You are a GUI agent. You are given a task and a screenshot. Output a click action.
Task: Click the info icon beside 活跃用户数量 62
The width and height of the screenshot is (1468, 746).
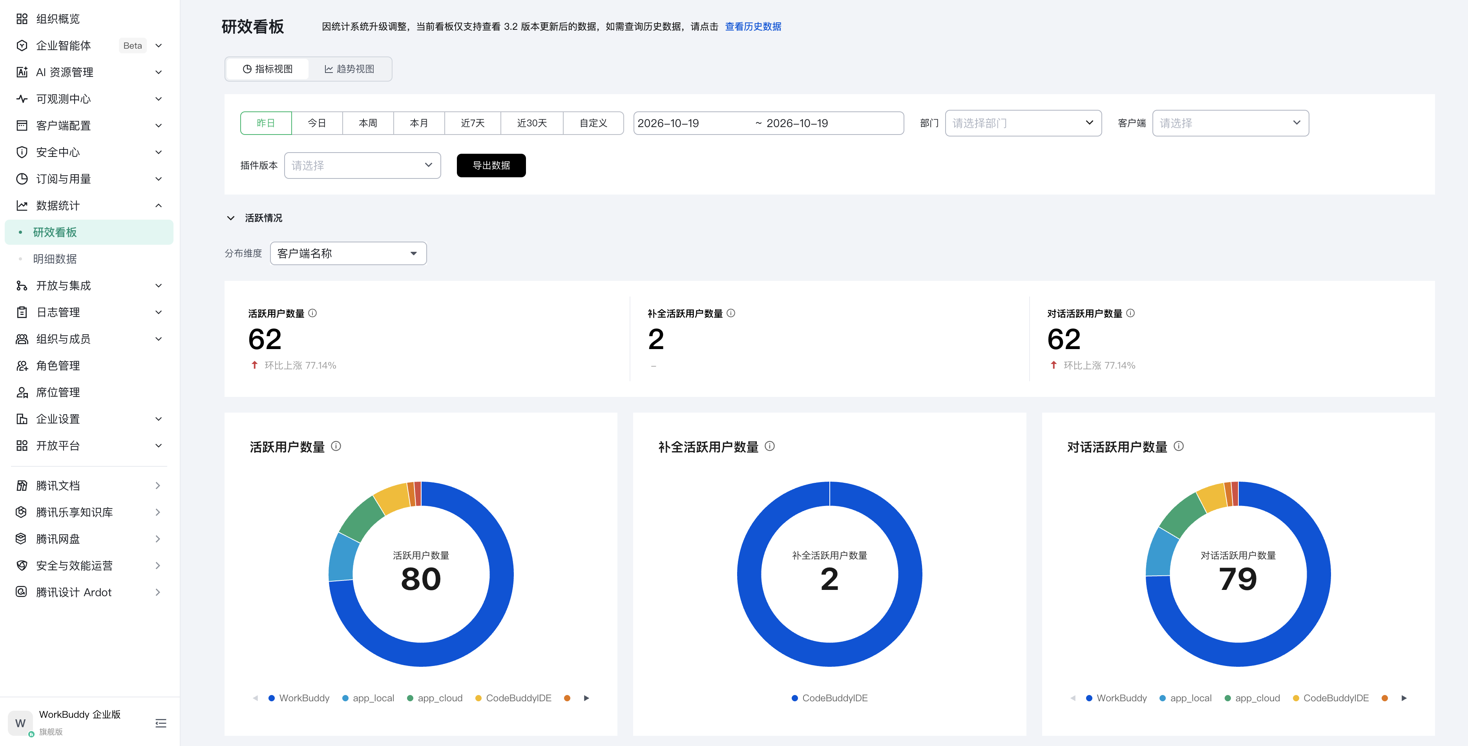(312, 313)
